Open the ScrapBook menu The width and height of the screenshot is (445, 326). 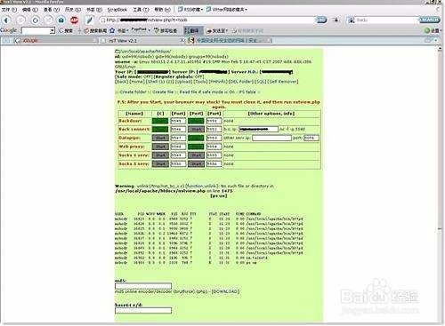pyautogui.click(x=117, y=10)
